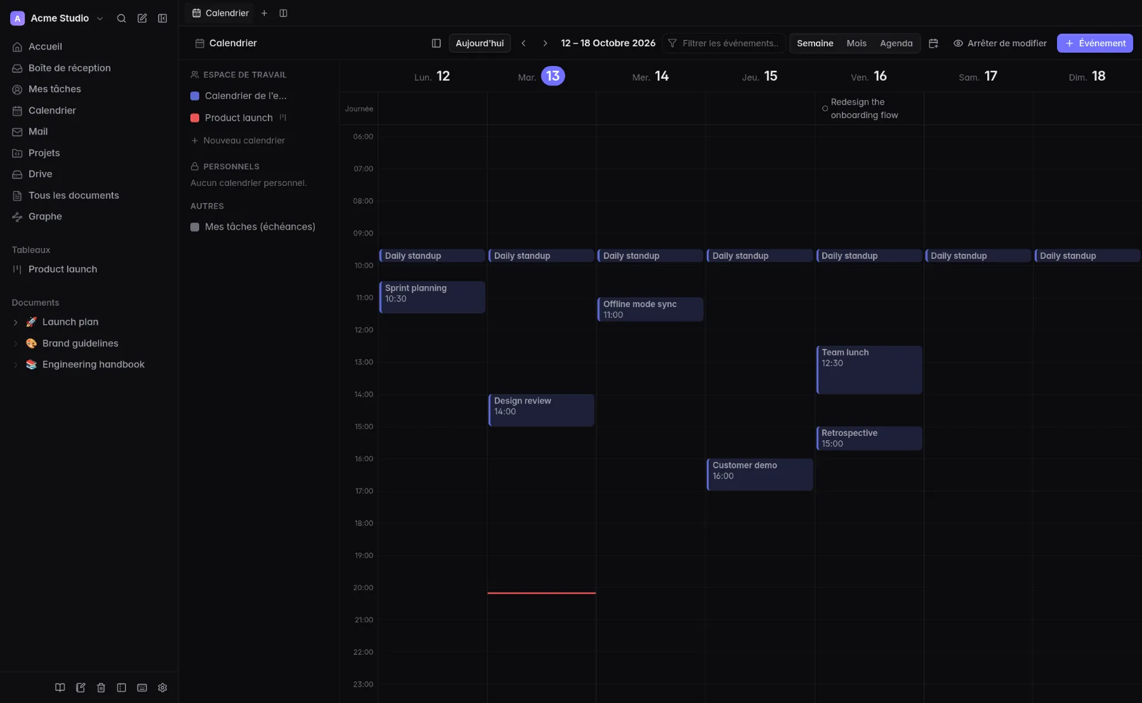Viewport: 1142px width, 703px height.
Task: Add a new tab with plus icon
Action: [264, 13]
